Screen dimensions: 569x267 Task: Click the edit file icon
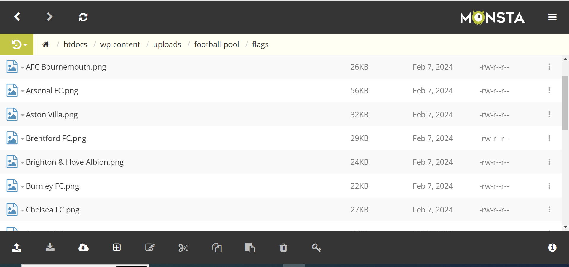point(150,247)
